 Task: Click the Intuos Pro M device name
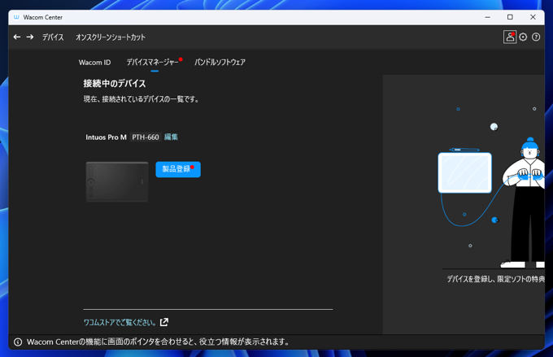click(106, 137)
